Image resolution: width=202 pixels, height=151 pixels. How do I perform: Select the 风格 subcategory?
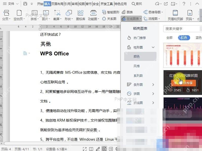[x=137, y=66]
